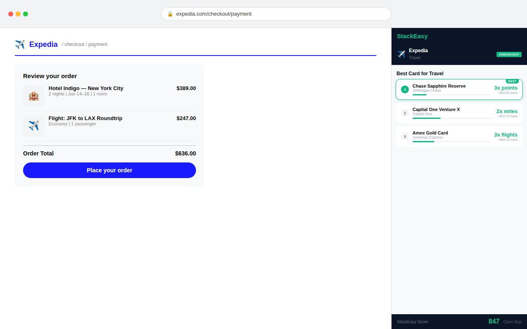Click the Order Total label

coord(38,153)
